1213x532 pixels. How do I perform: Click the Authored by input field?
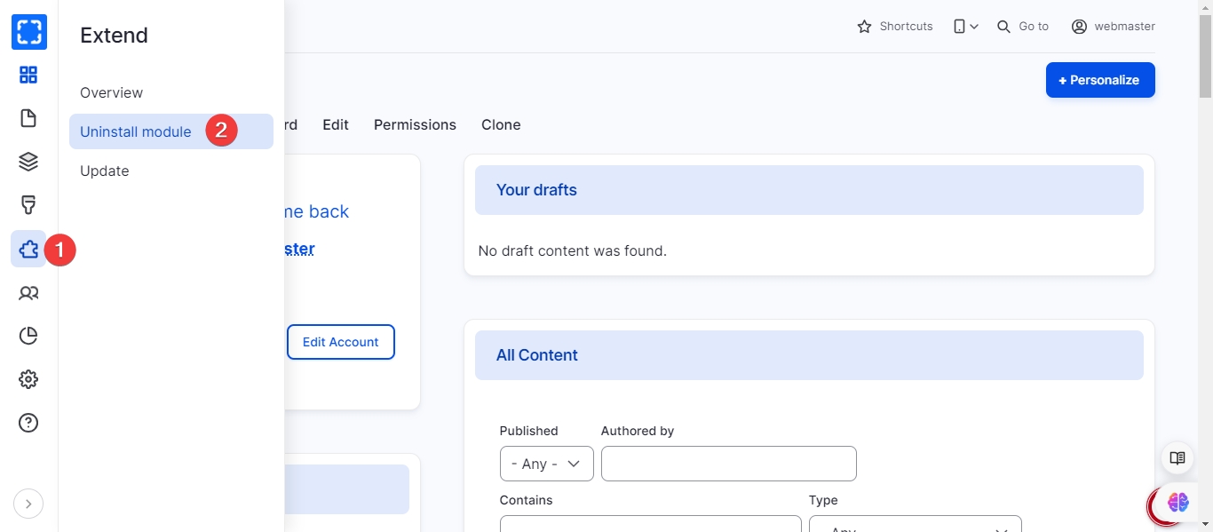pos(728,464)
